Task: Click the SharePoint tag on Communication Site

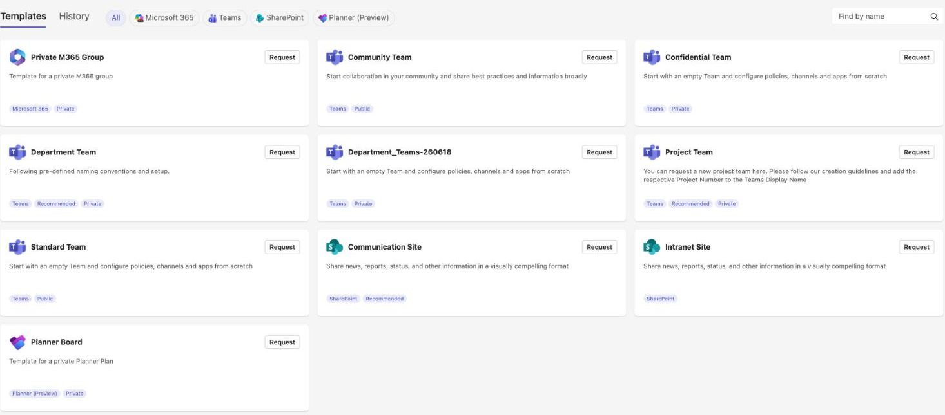Action: click(343, 299)
